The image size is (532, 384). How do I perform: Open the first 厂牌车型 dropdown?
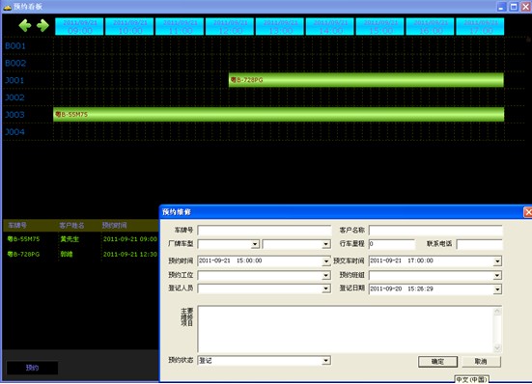[x=255, y=244]
